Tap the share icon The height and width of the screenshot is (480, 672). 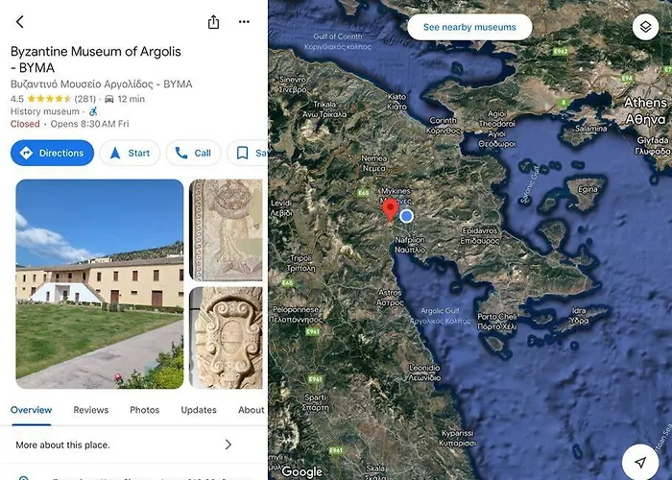(x=213, y=21)
